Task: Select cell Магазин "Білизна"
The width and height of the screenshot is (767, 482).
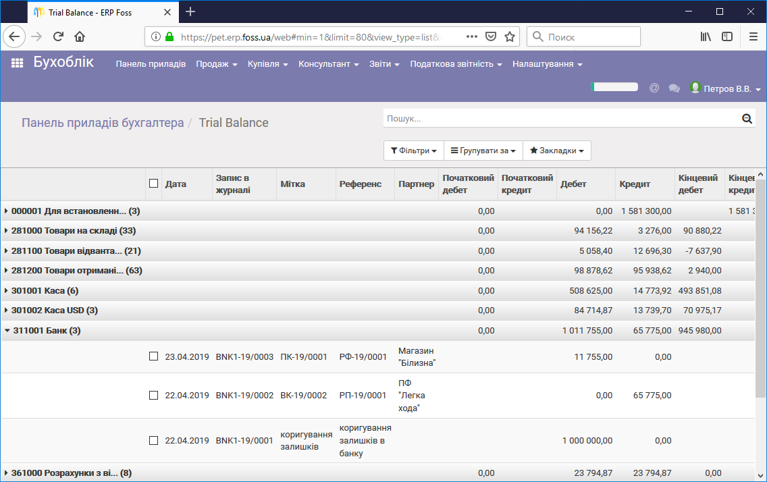Action: [417, 357]
